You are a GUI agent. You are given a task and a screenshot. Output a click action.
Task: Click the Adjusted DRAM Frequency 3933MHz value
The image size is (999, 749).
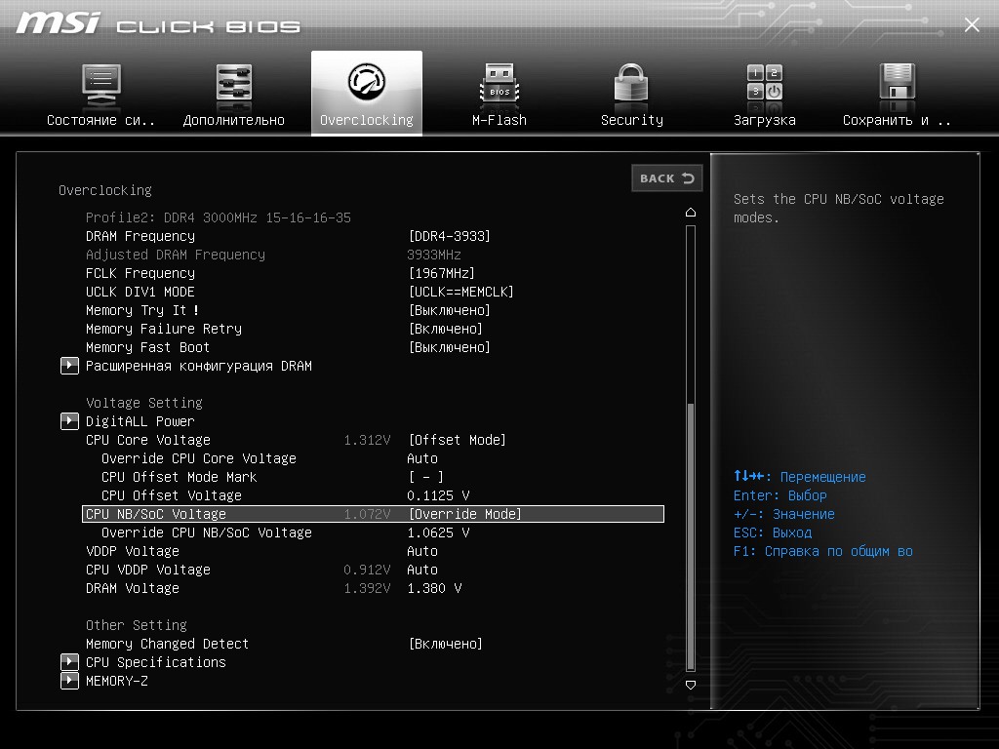(x=434, y=255)
